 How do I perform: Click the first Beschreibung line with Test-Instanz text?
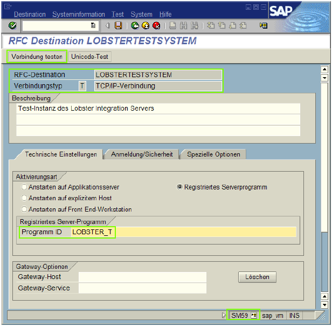(x=158, y=108)
